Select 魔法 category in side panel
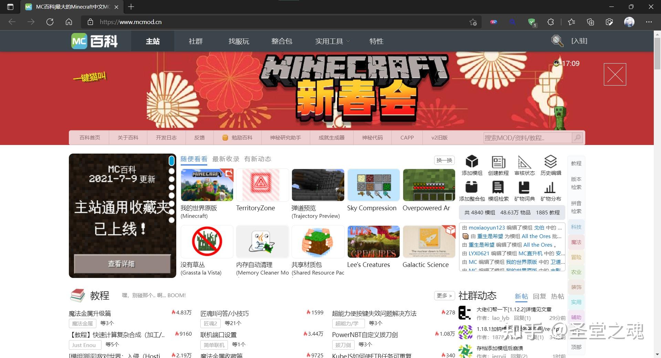 (x=576, y=242)
